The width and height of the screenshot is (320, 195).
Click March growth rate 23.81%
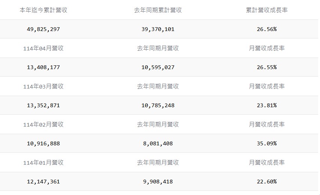266,105
